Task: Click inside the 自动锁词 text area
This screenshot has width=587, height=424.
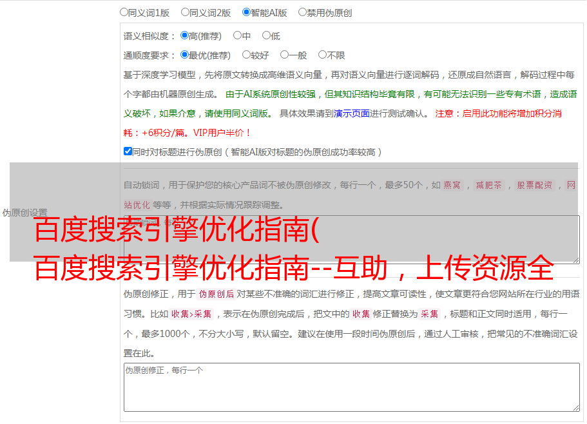Action: tap(352, 240)
